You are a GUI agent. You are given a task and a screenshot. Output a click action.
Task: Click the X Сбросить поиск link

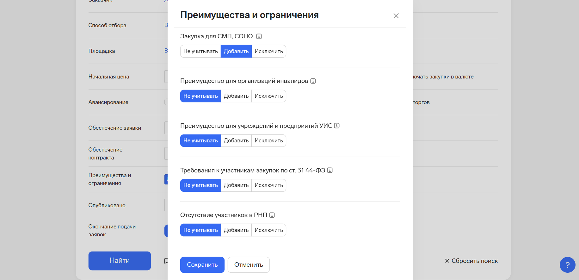(471, 261)
